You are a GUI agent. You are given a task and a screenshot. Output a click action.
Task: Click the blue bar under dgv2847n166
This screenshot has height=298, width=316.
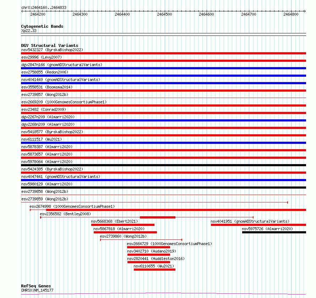coord(163,68)
